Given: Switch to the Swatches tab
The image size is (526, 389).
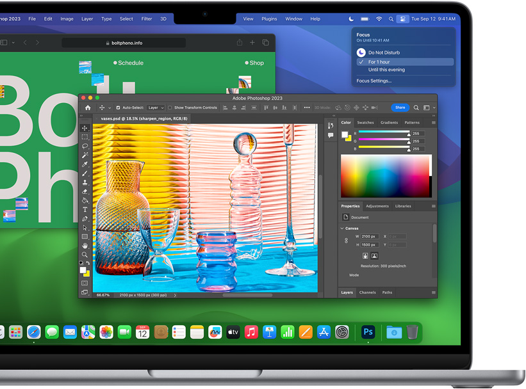Looking at the screenshot, I should click(365, 122).
